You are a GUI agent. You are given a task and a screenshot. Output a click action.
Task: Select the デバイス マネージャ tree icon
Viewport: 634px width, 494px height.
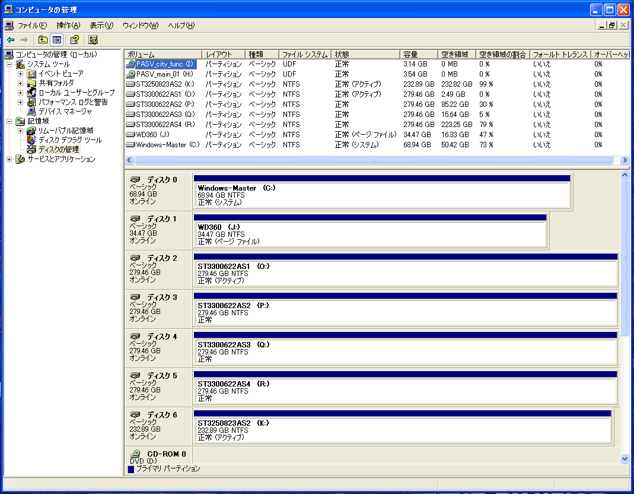pos(32,112)
